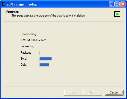This screenshot has width=127, height=99.
Task: Click the 'Disk:' label
Action: tap(24, 65)
